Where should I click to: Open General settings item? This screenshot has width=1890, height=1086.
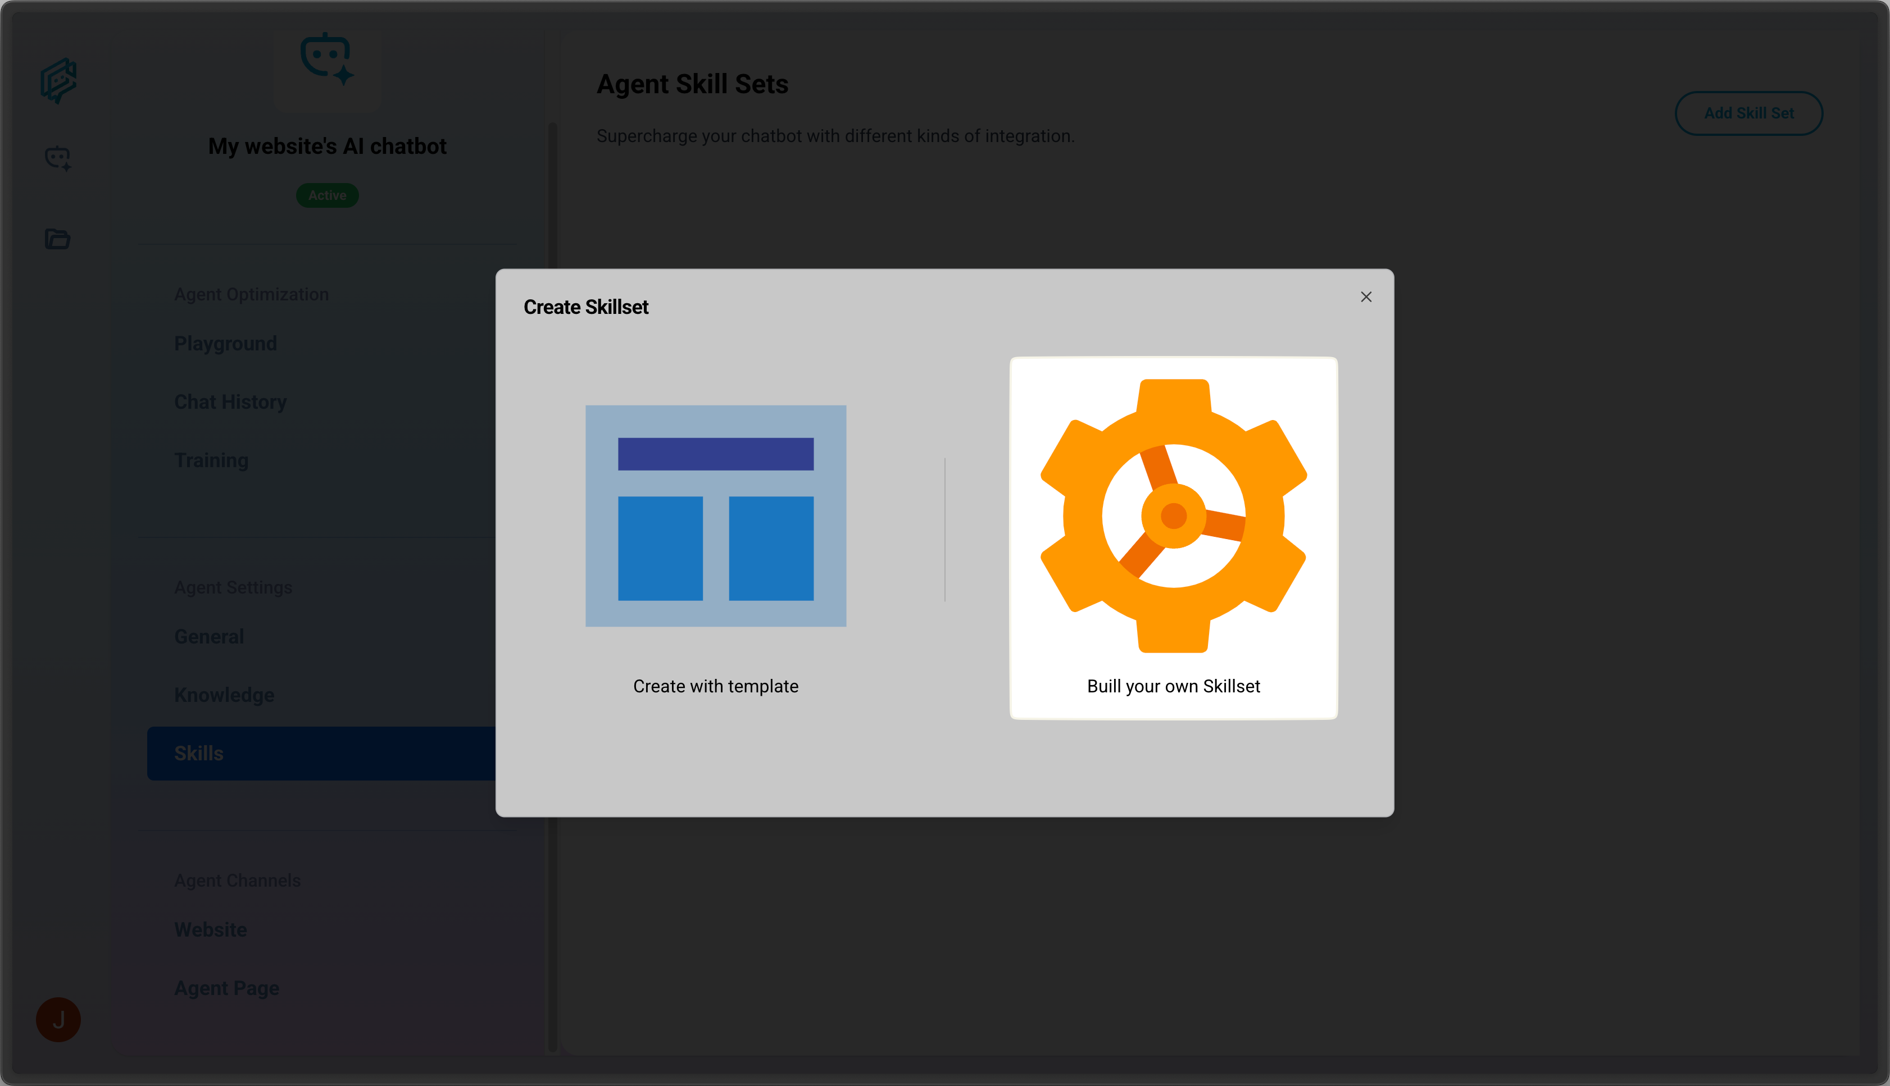point(209,637)
